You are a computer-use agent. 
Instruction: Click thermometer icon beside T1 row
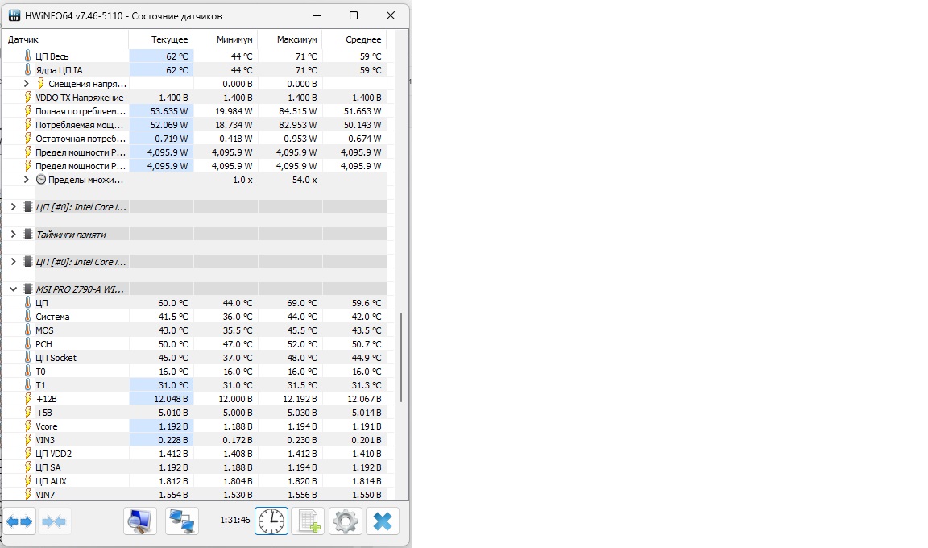click(x=28, y=385)
